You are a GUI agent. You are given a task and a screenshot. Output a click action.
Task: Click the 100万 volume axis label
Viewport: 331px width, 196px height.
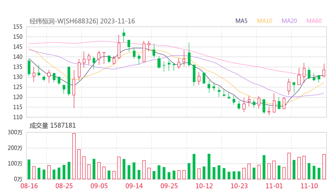pyautogui.click(x=15, y=163)
